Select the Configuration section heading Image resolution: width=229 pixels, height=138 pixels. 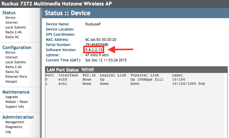click(x=17, y=48)
